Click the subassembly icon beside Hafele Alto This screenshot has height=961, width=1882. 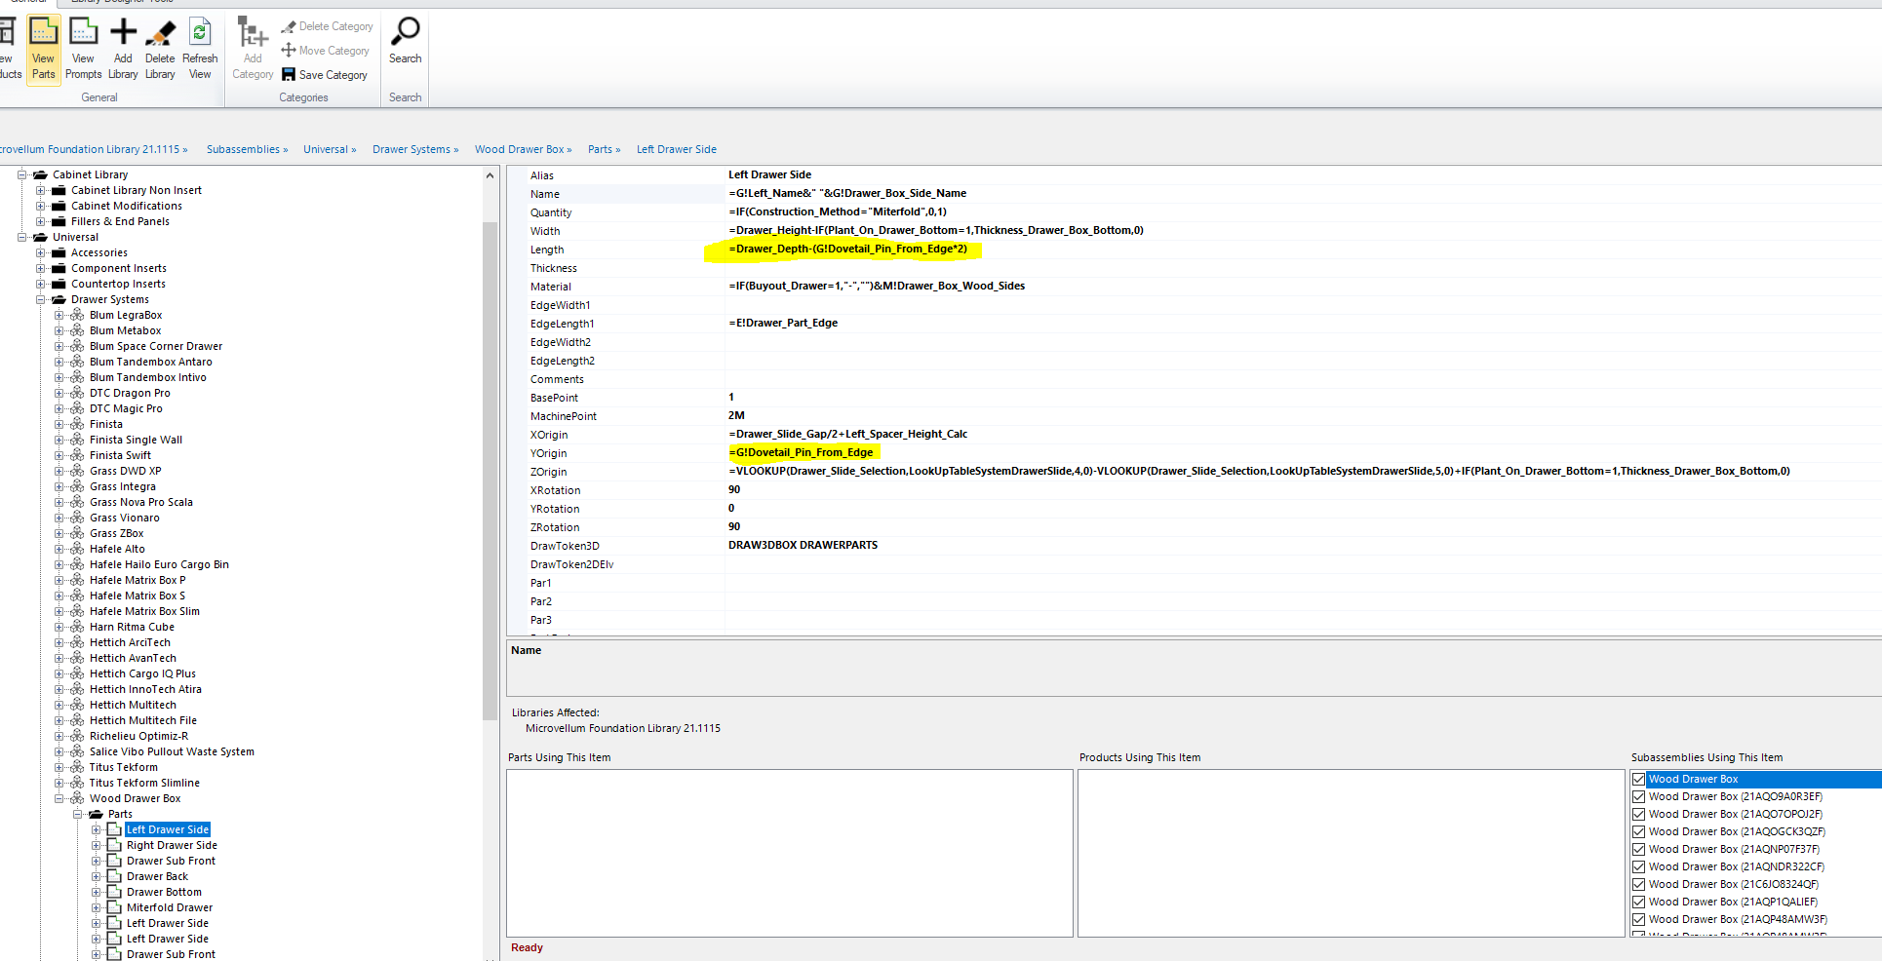[77, 550]
